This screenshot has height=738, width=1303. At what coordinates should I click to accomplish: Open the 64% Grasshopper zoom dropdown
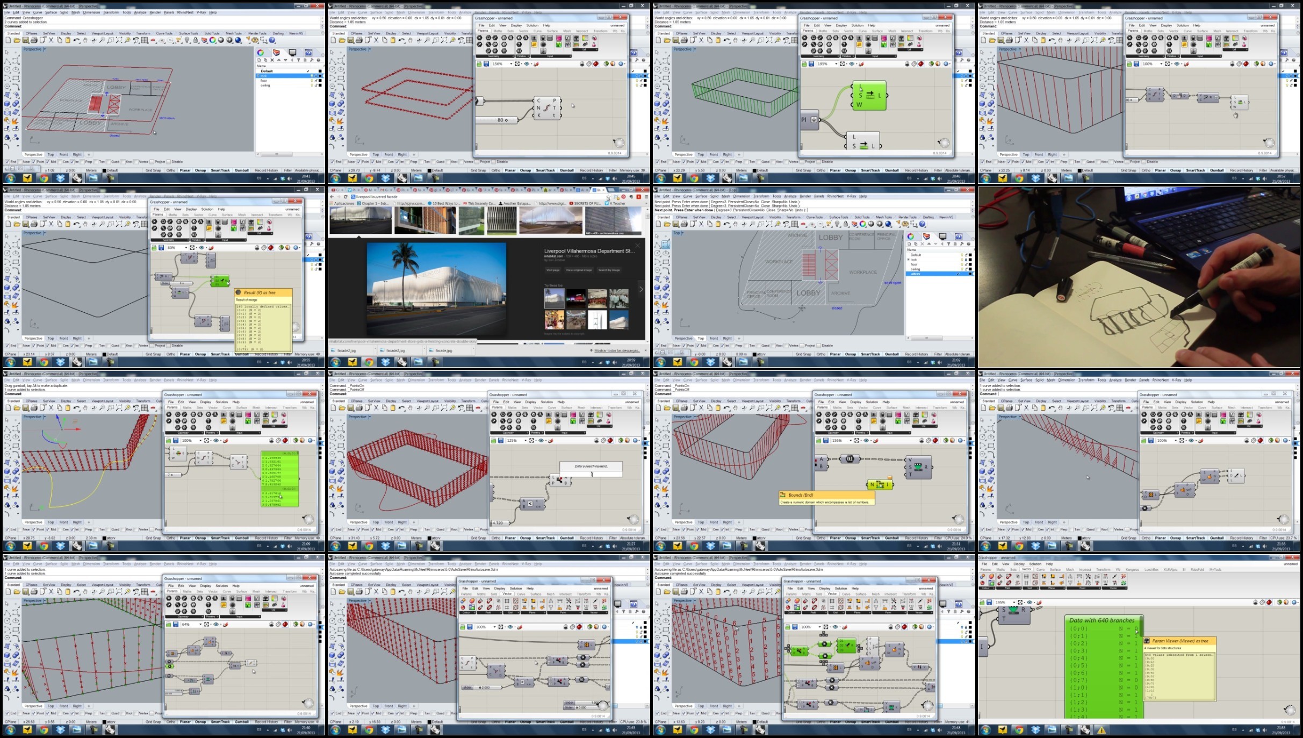(x=200, y=625)
